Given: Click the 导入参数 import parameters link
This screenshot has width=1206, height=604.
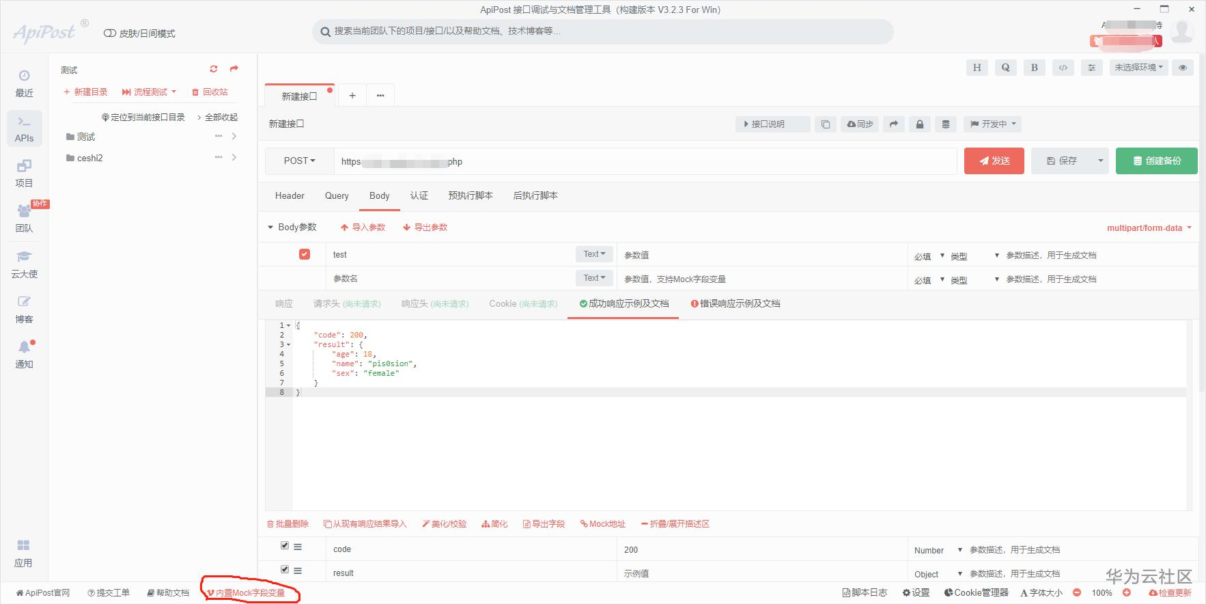Looking at the screenshot, I should pos(363,228).
